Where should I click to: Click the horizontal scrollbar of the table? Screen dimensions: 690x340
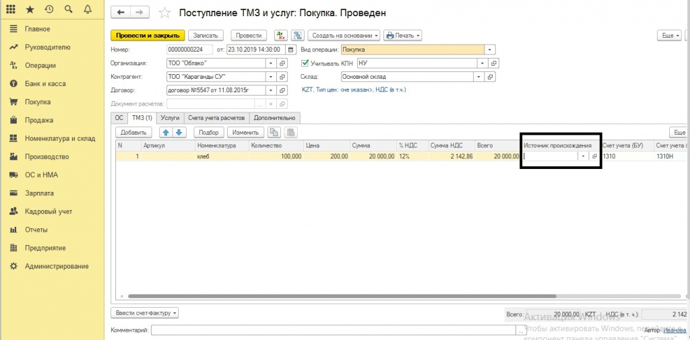(342, 296)
